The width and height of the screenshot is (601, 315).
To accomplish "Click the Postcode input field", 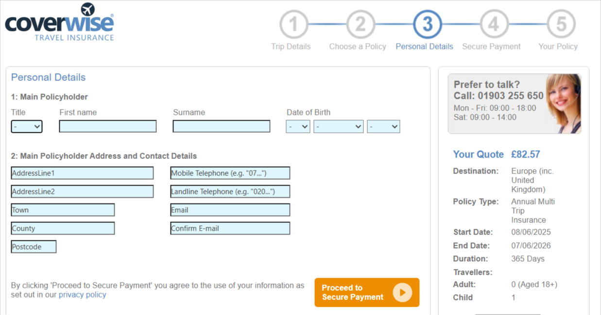I will pyautogui.click(x=34, y=247).
